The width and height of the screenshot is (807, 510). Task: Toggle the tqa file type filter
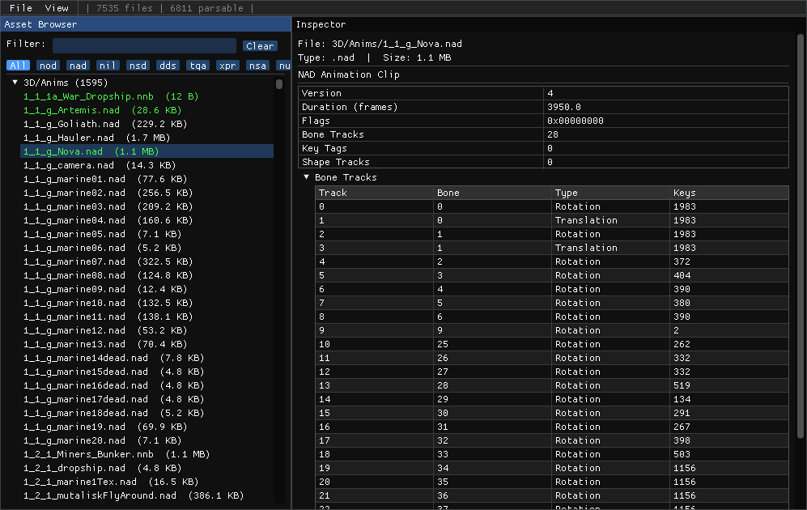198,66
